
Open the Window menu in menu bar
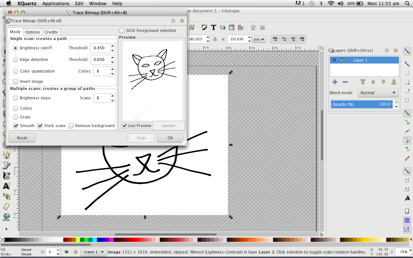97,4
